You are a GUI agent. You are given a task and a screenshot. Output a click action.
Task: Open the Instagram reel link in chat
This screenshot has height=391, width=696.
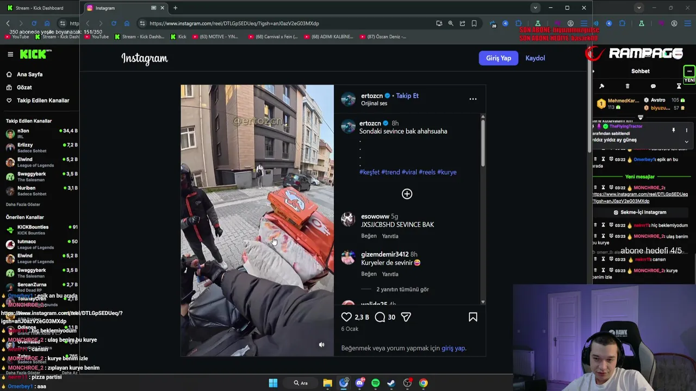click(639, 198)
